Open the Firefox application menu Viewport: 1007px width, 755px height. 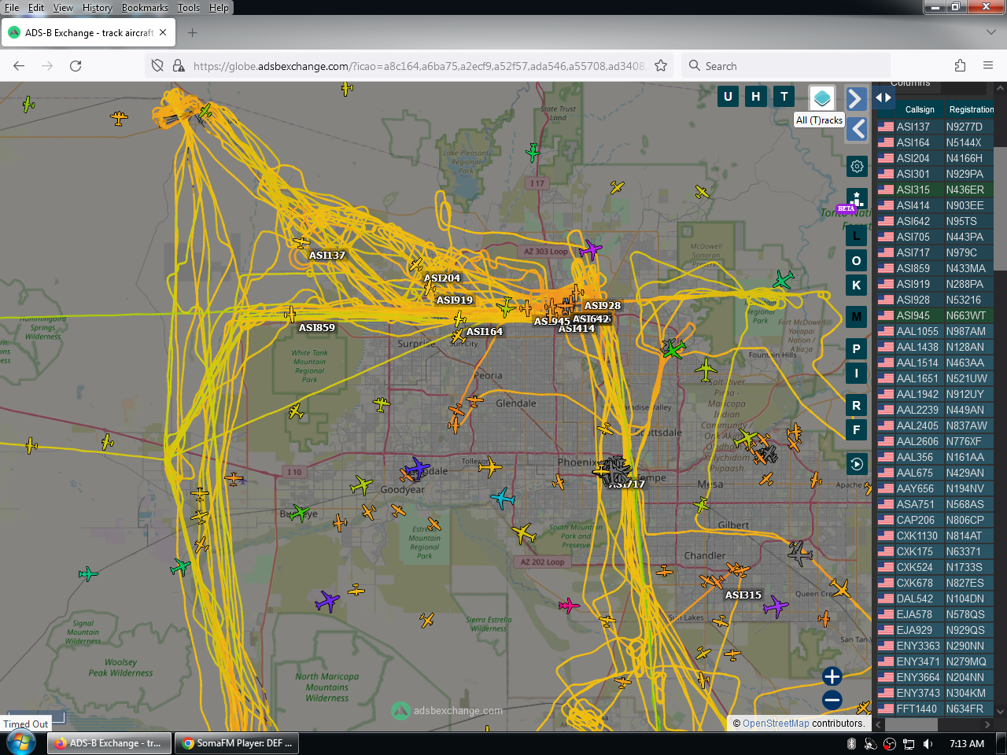(x=988, y=66)
